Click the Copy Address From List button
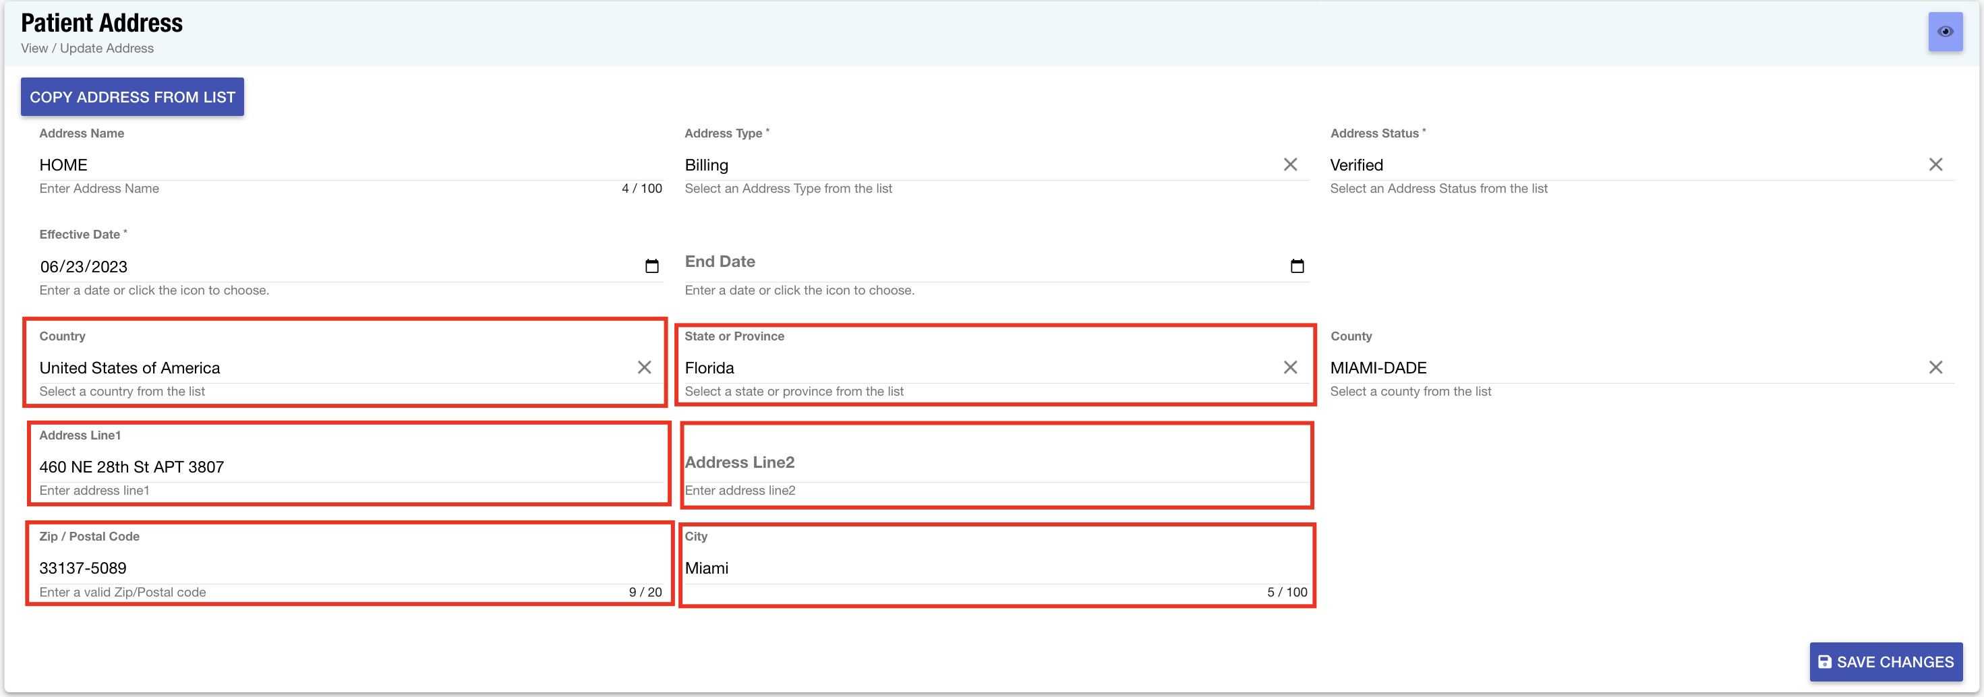The width and height of the screenshot is (1984, 697). (132, 97)
